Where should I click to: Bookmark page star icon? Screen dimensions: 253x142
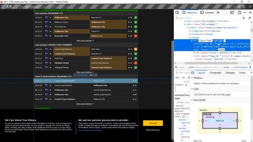coord(244,7)
